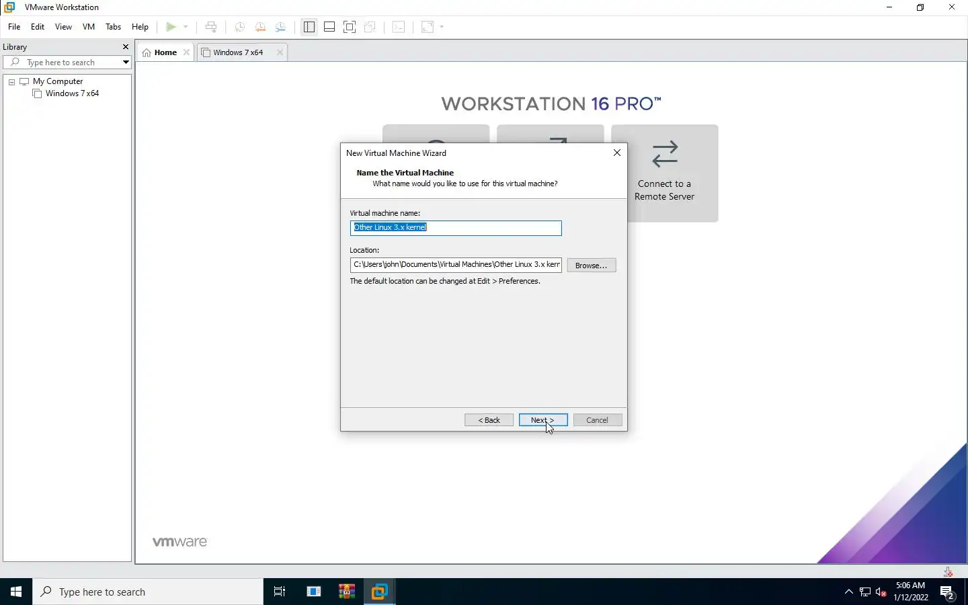Open the Snapshot Manager toolbar icon
Image resolution: width=968 pixels, height=605 pixels.
[280, 27]
